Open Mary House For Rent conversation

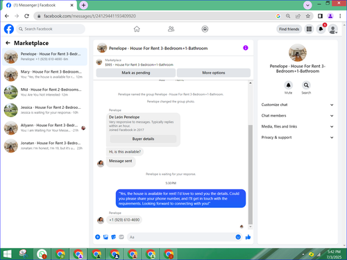tap(45, 74)
